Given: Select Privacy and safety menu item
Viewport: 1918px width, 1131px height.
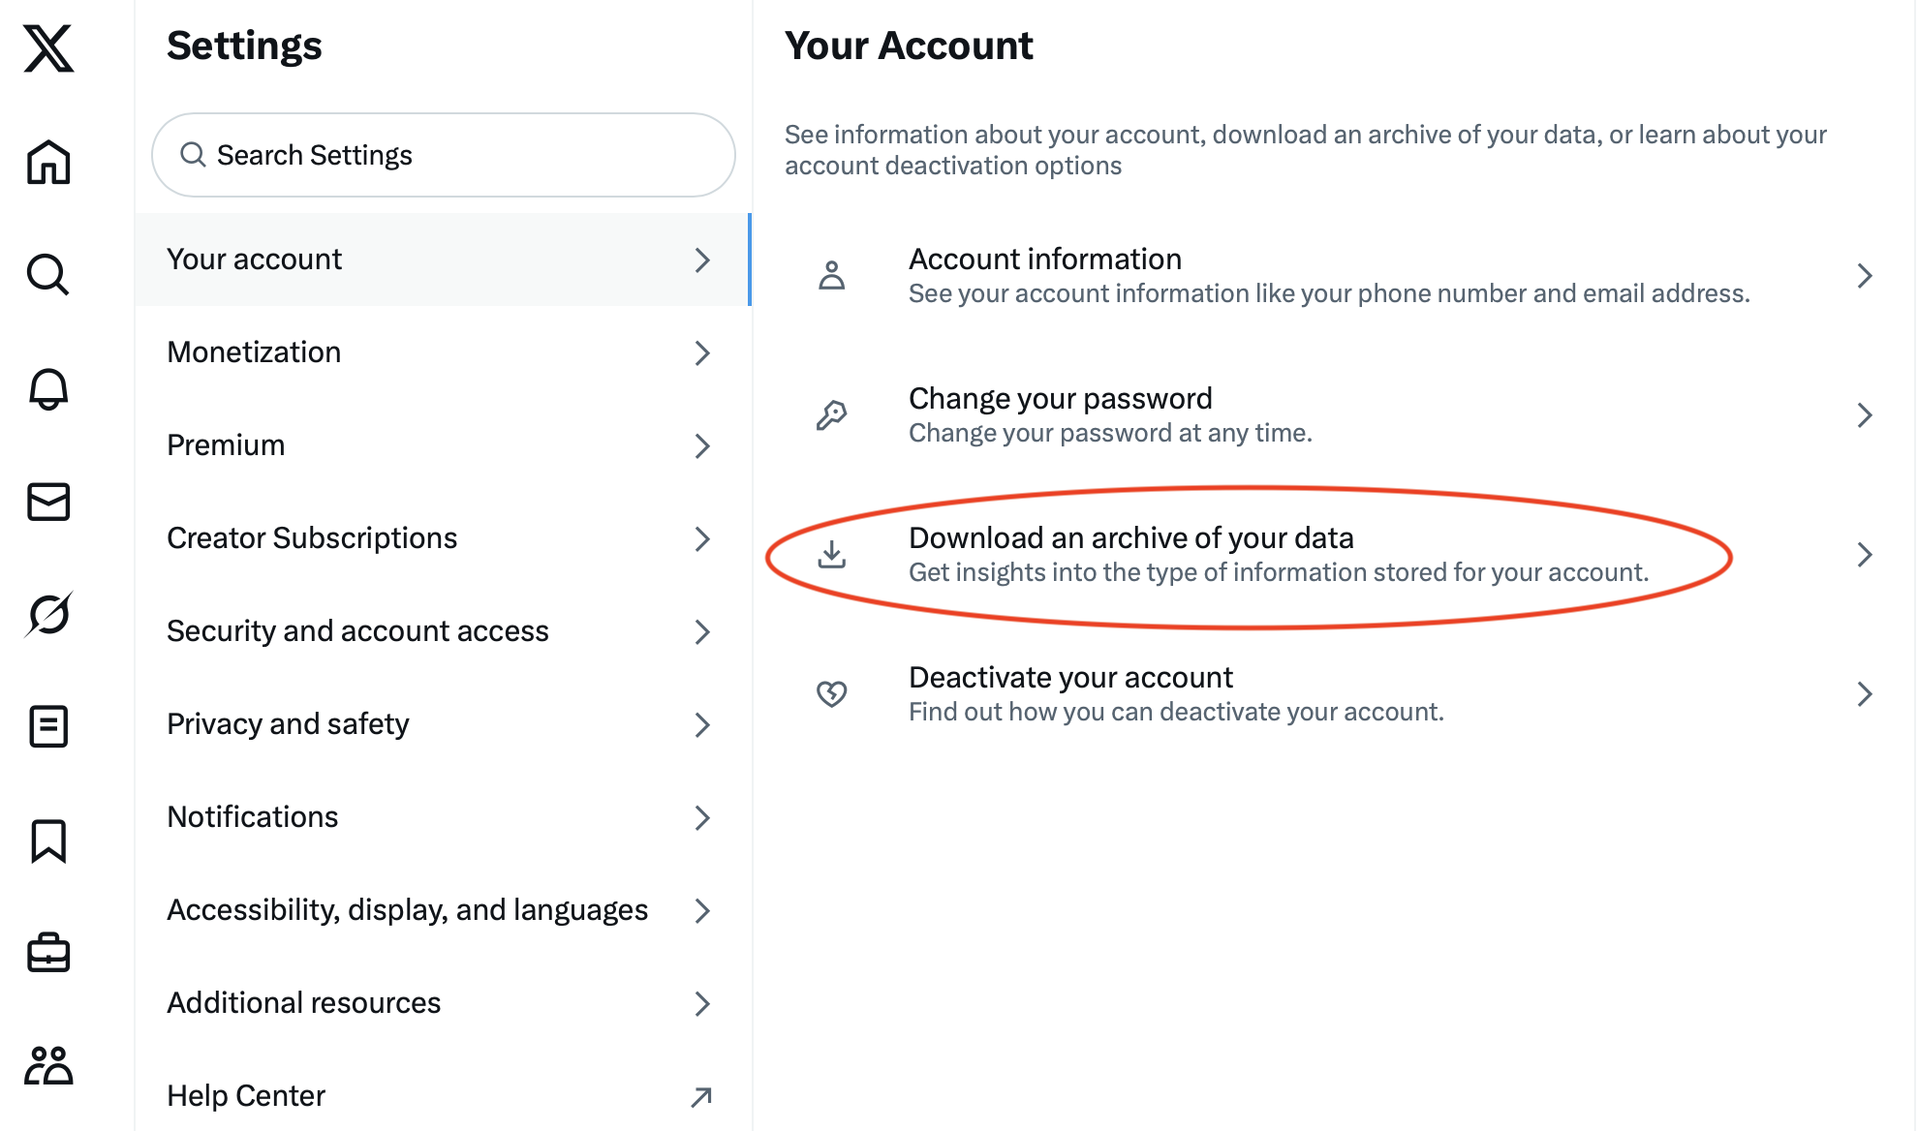Looking at the screenshot, I should click(x=442, y=724).
